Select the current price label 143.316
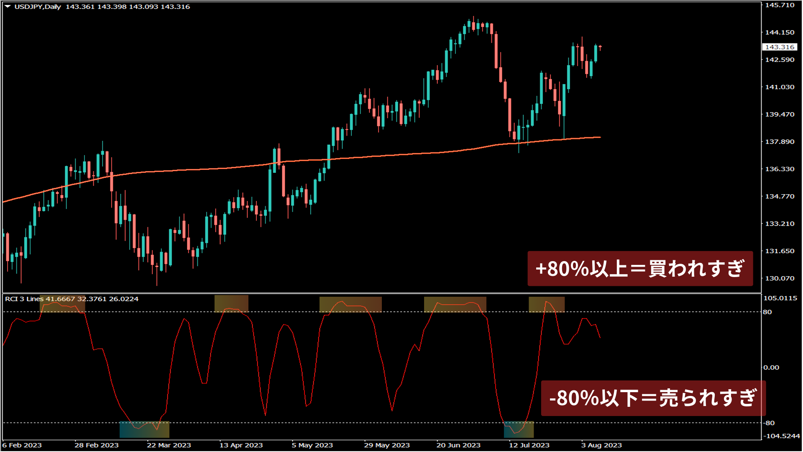This screenshot has width=803, height=452. (779, 47)
